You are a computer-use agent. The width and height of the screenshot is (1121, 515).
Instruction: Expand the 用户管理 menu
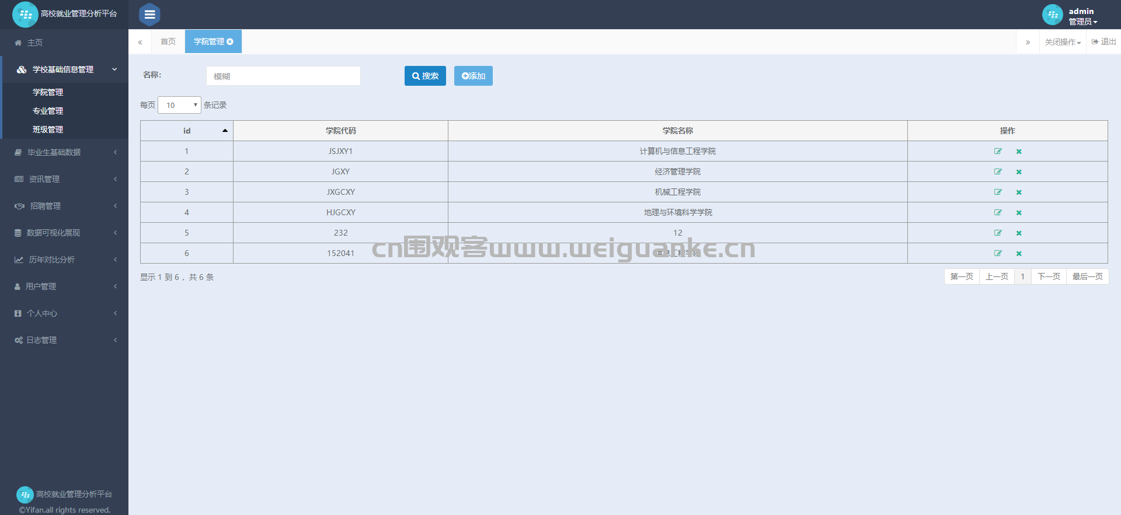(64, 286)
